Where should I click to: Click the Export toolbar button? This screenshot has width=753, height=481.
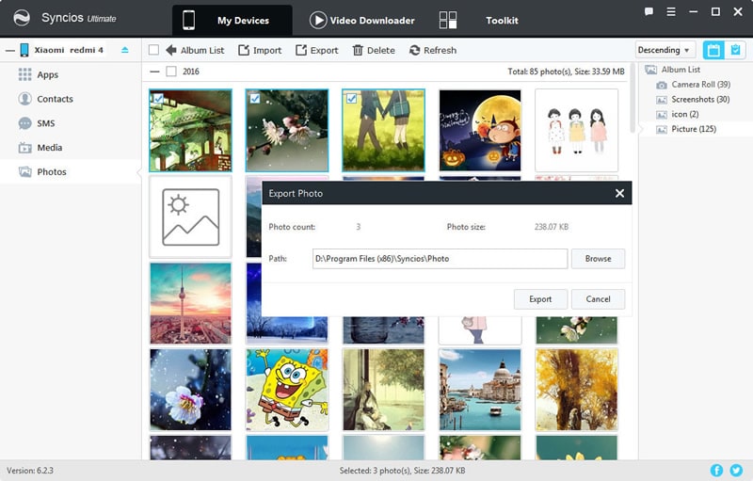tap(317, 50)
